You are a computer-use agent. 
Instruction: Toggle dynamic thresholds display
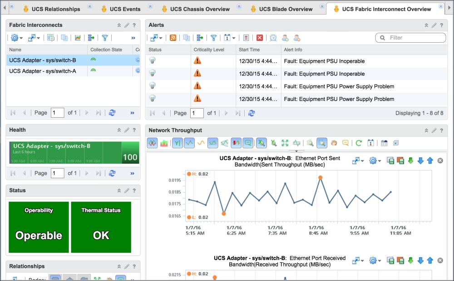(213, 143)
